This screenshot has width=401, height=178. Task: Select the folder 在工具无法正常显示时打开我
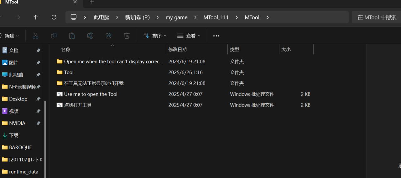point(94,83)
